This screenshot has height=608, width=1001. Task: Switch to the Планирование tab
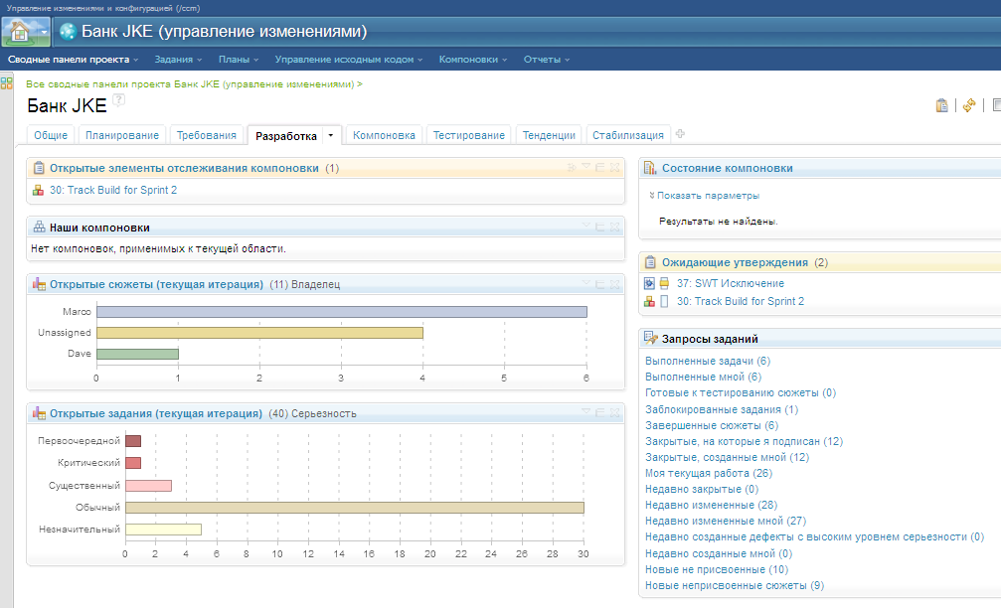tap(122, 135)
